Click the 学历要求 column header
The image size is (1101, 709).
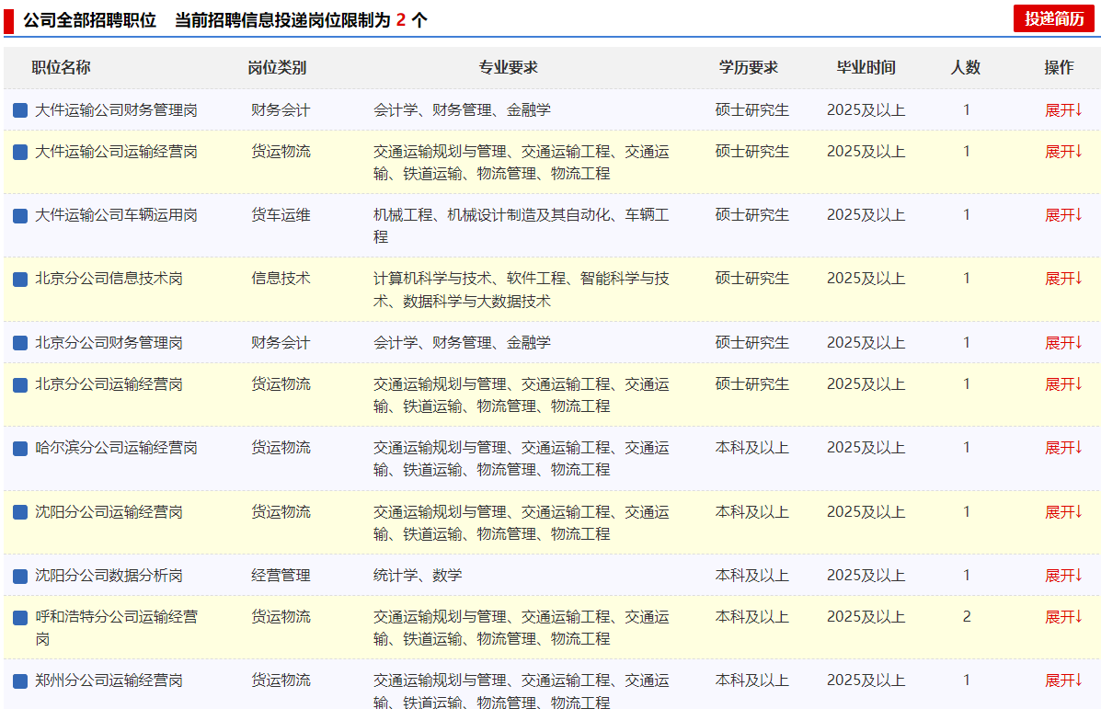(x=749, y=67)
